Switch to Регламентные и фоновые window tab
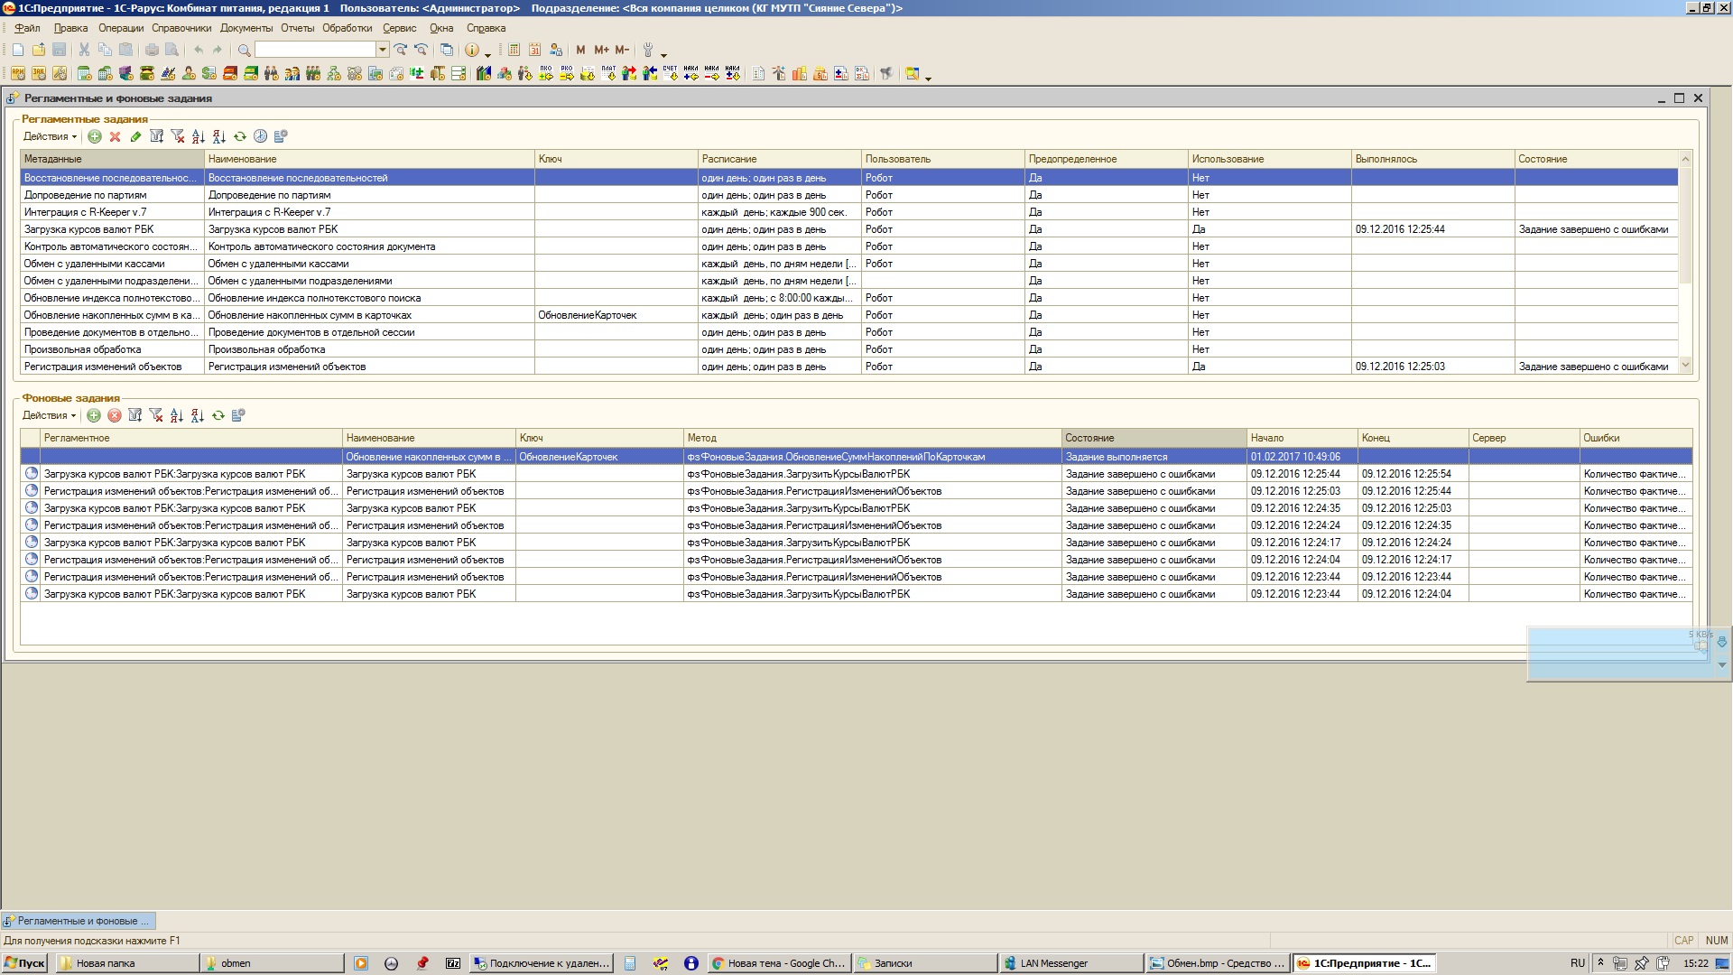Screen dimensions: 1733x975 [x=79, y=921]
